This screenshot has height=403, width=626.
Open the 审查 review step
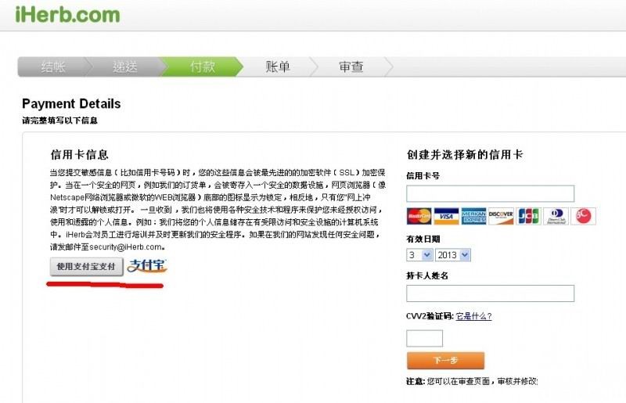[x=351, y=67]
